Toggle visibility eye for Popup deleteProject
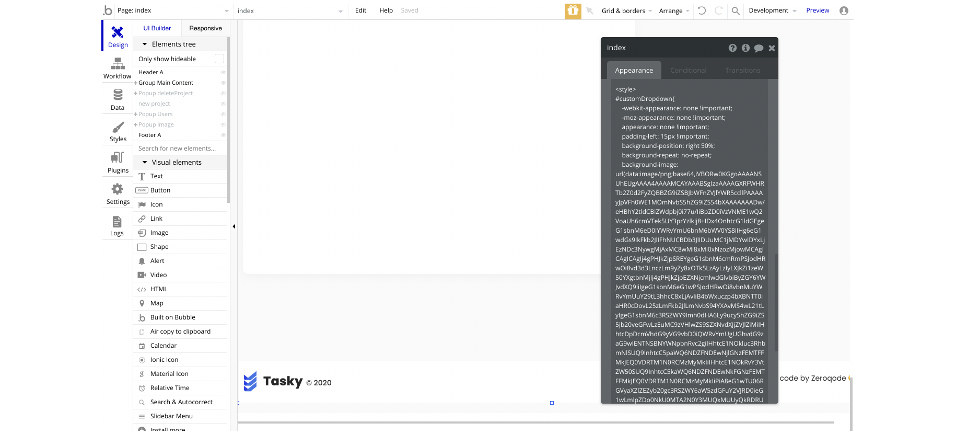The height and width of the screenshot is (434, 956). (223, 93)
